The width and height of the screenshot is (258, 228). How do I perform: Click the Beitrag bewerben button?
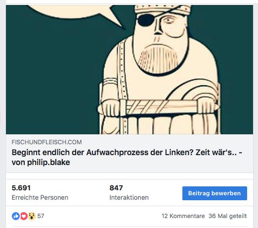(215, 193)
